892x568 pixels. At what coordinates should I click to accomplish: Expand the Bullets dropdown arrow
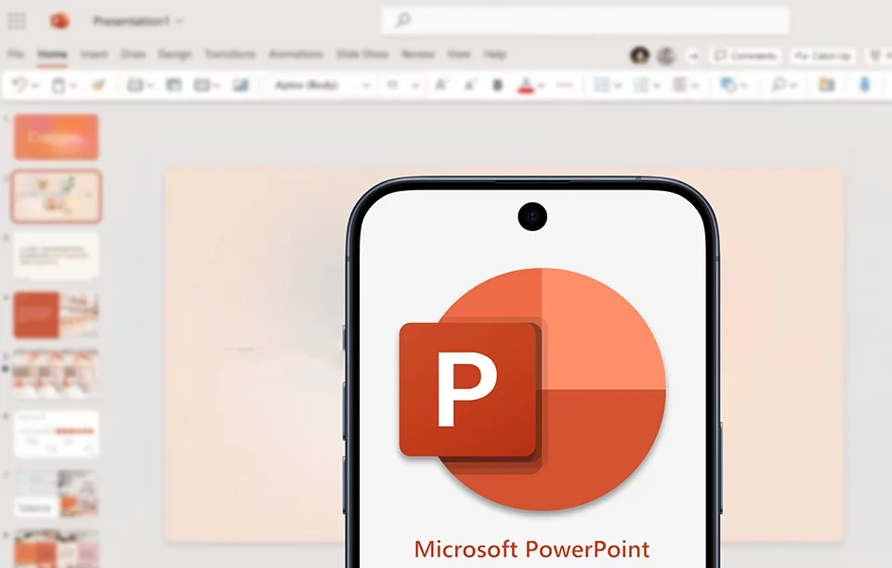click(617, 85)
